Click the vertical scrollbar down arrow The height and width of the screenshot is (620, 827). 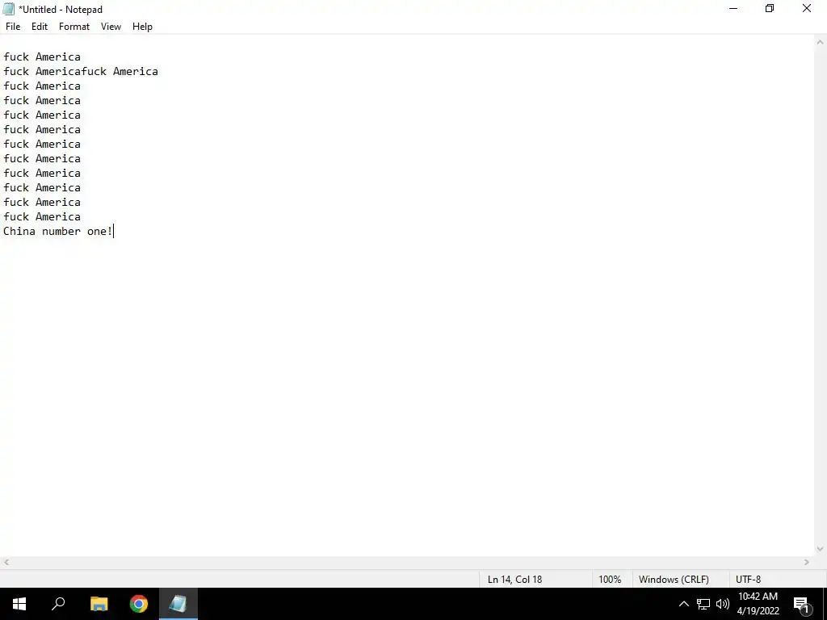(821, 549)
